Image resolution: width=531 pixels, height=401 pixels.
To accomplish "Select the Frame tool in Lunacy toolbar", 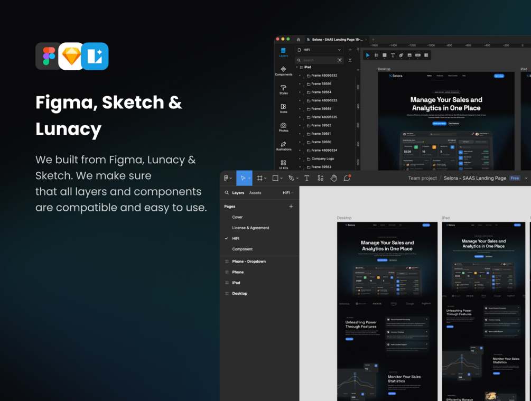I will 376,55.
